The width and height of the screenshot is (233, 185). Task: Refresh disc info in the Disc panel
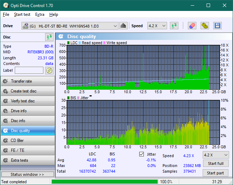point(49,37)
